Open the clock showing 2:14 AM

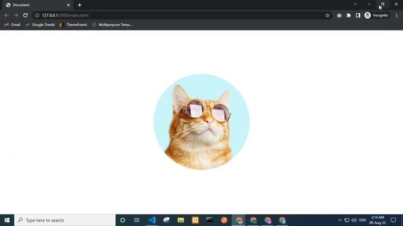point(378,220)
